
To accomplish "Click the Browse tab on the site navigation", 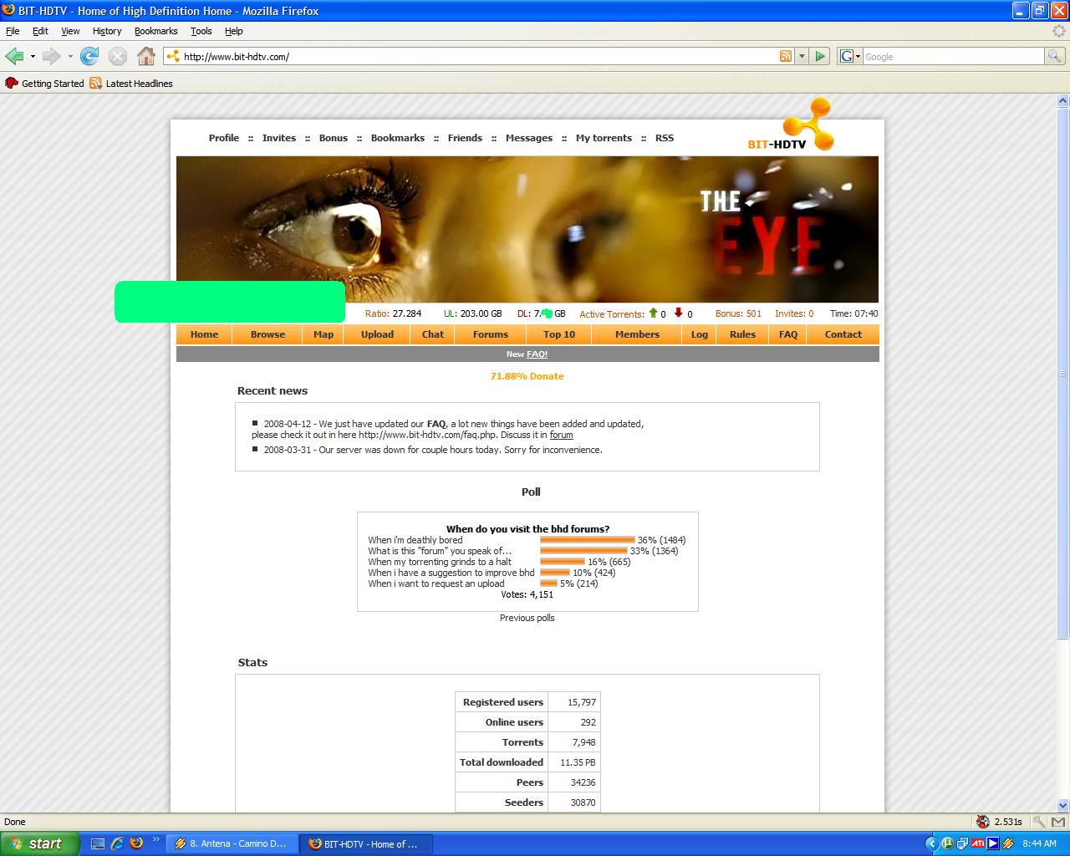I will (x=267, y=334).
